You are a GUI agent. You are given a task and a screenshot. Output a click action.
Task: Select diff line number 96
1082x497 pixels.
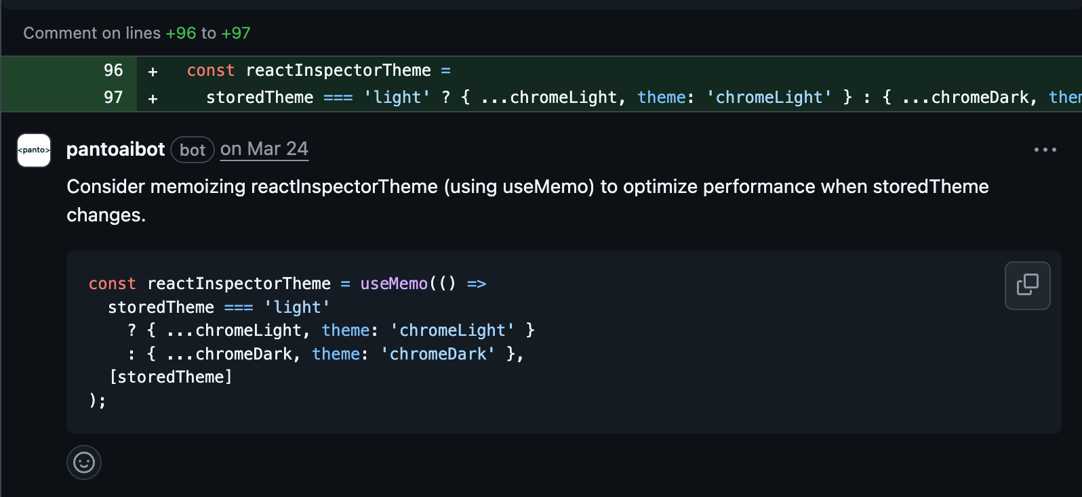[x=113, y=70]
